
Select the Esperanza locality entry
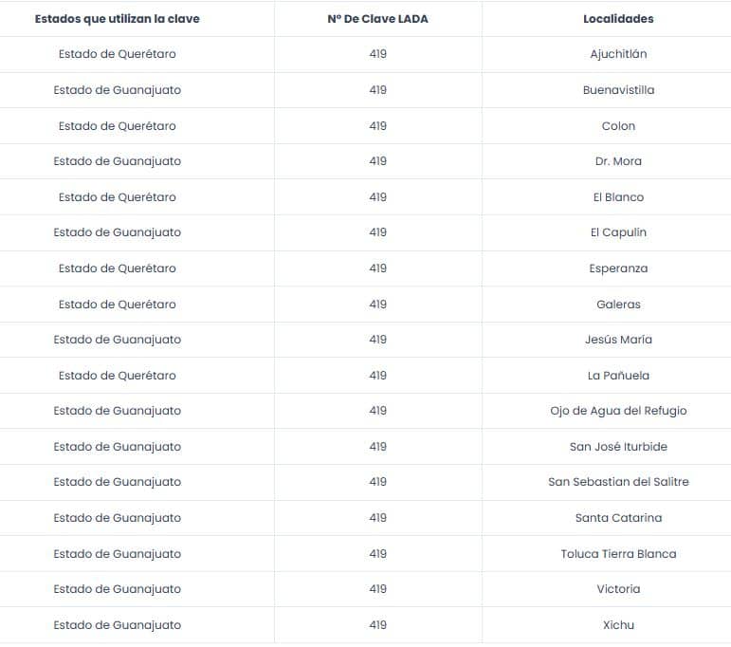(618, 268)
